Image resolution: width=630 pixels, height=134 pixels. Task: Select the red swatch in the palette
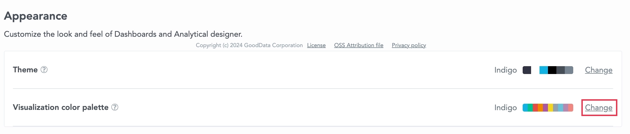(535, 108)
